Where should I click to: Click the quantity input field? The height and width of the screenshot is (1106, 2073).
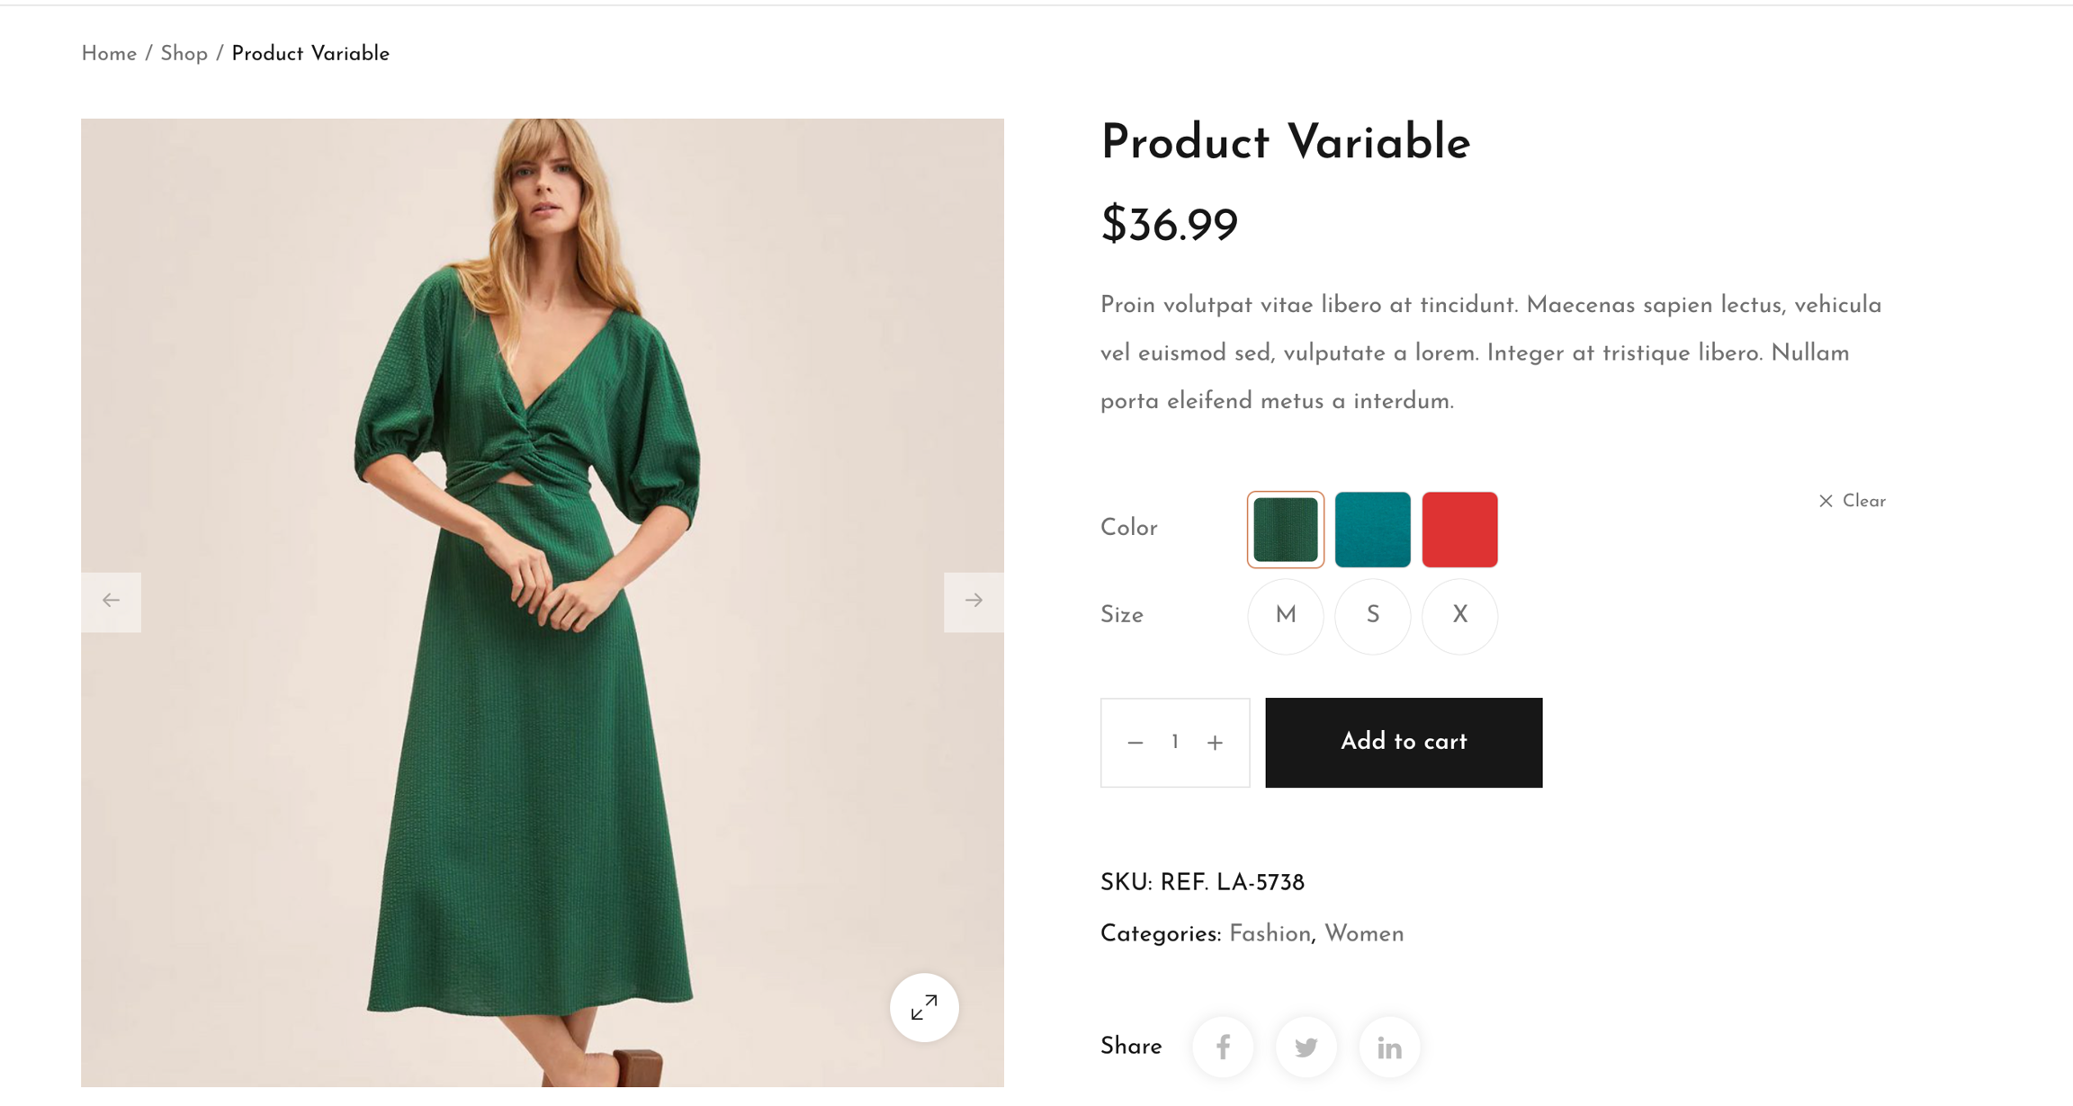1175,743
